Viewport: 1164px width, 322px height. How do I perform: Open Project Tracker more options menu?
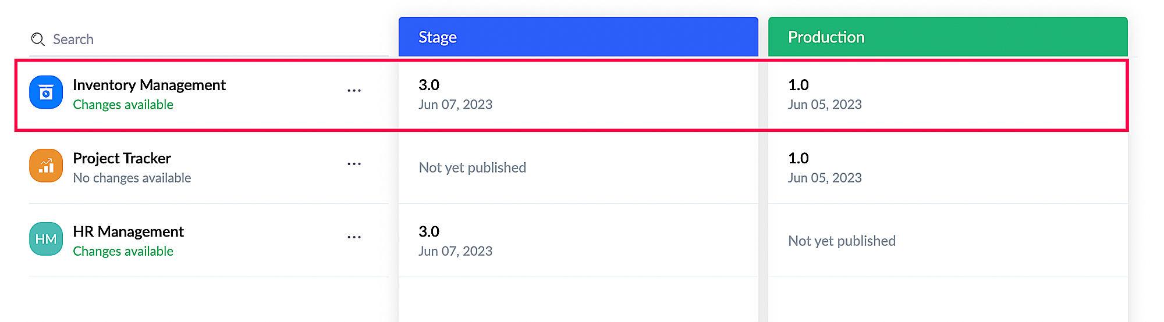(354, 164)
